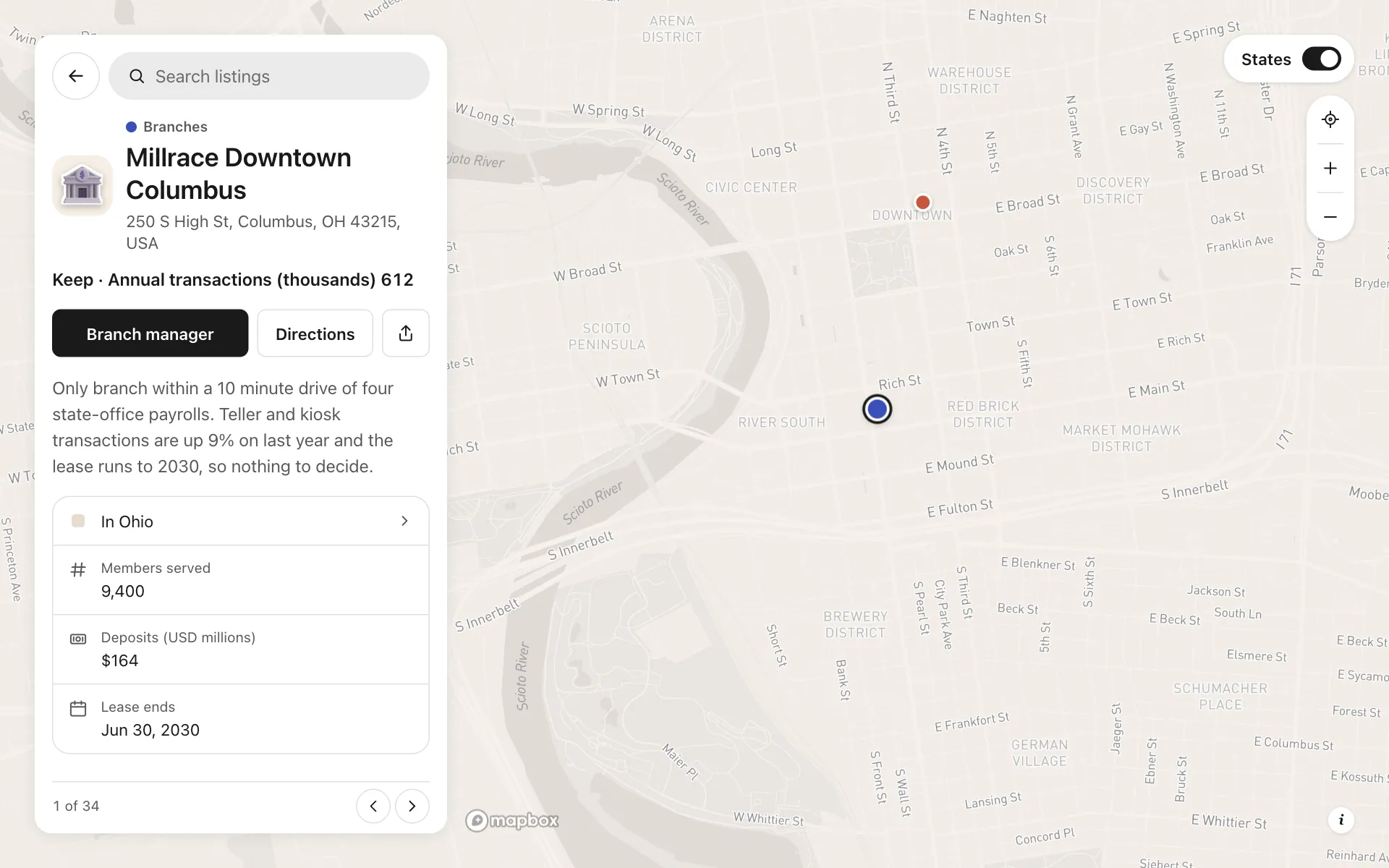Click the Lease ends Jun 30, 2030 value
The height and width of the screenshot is (868, 1389).
click(x=150, y=730)
